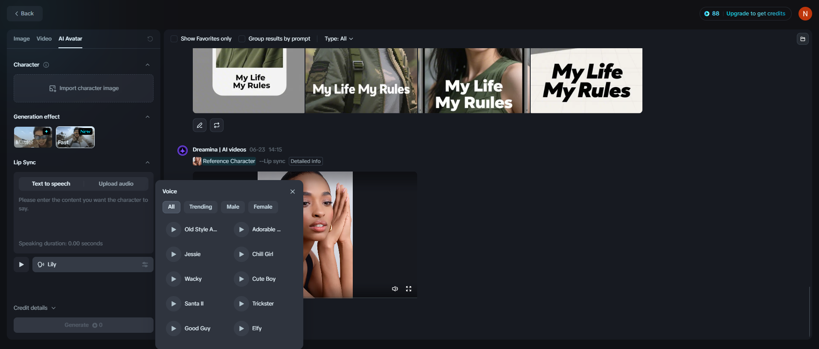Play preview of the Santa II voice
The width and height of the screenshot is (819, 349).
pos(174,304)
